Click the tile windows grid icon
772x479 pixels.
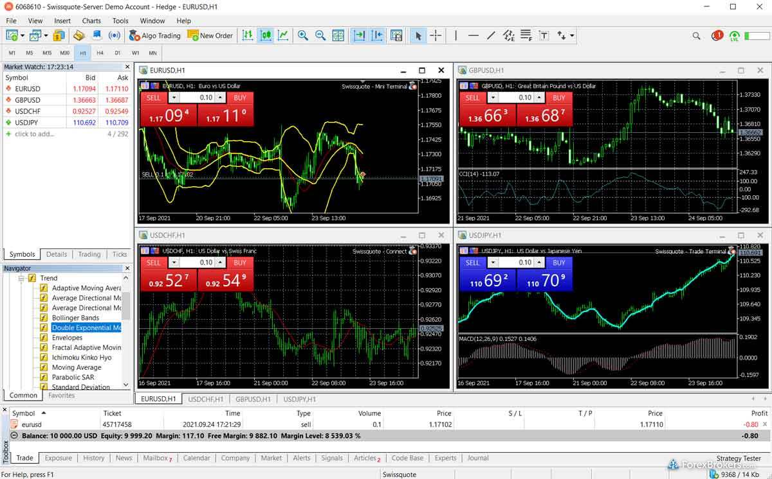pyautogui.click(x=338, y=36)
